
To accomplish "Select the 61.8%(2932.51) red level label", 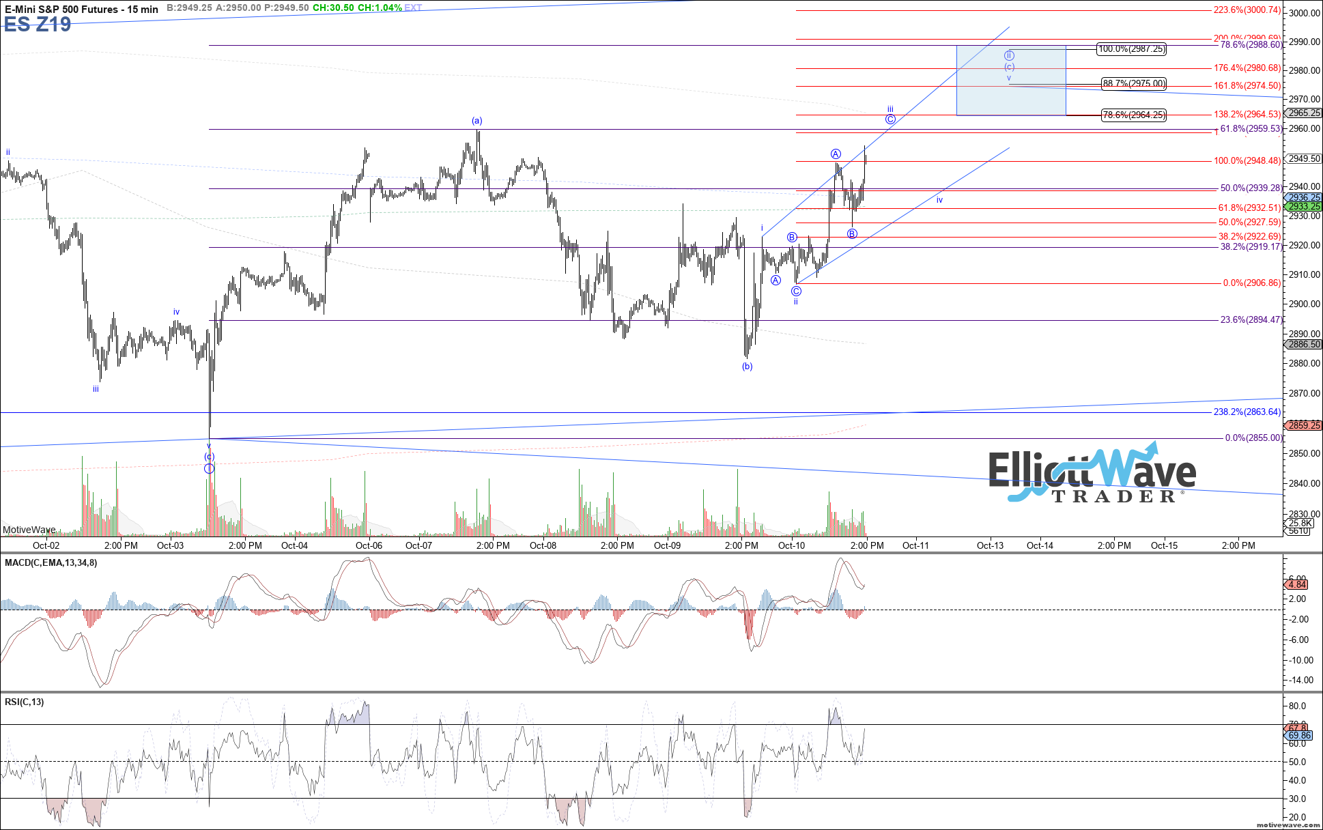I will coord(1250,208).
